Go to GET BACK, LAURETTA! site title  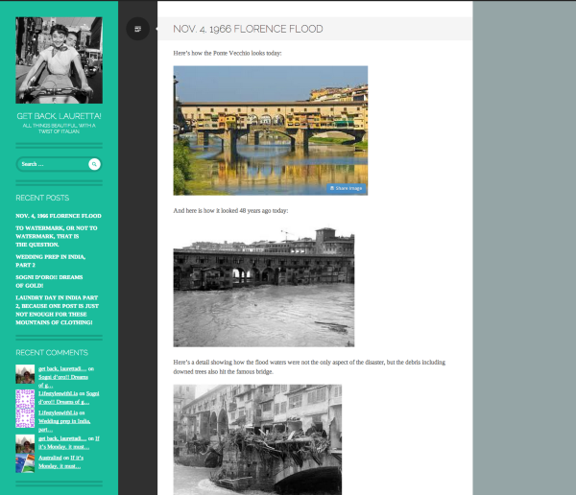pos(59,116)
